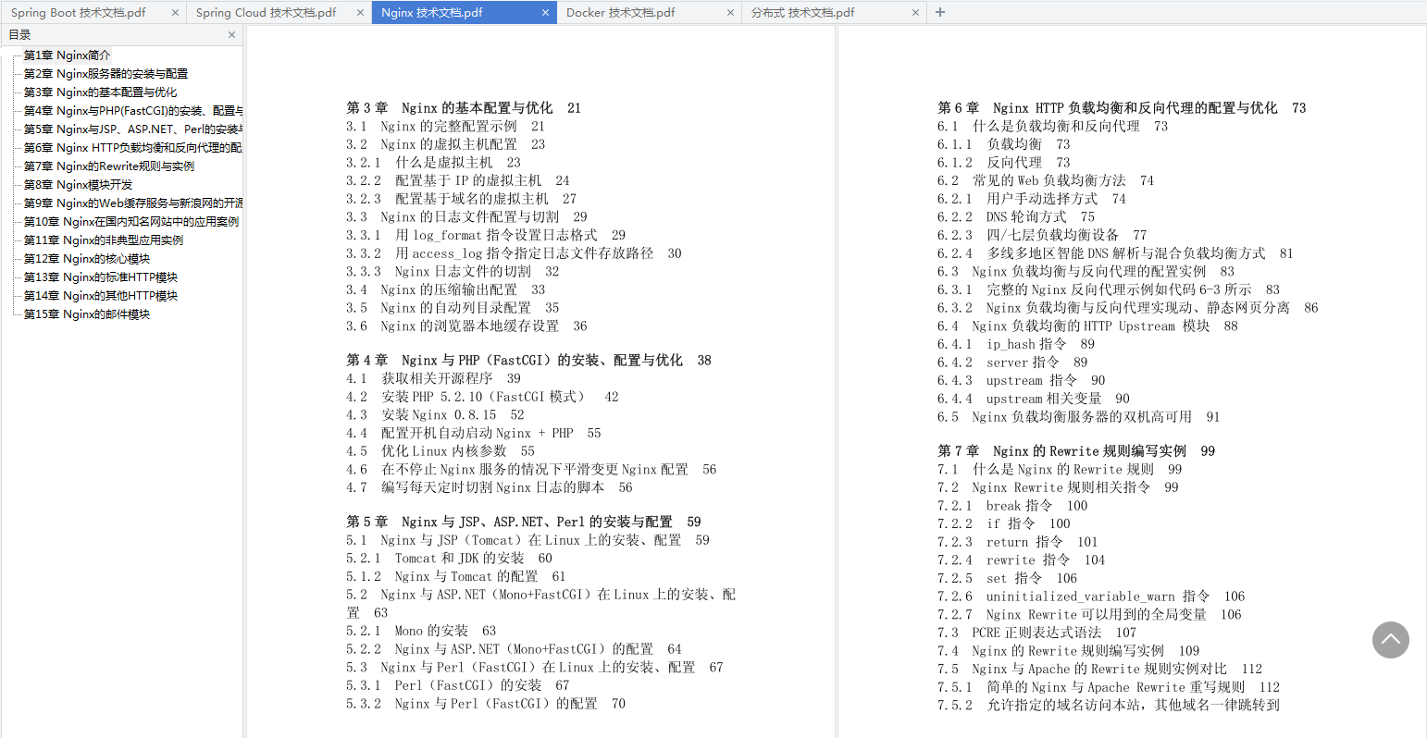
Task: Select the Nginx 技术文档.pdf tab
Action: point(464,13)
